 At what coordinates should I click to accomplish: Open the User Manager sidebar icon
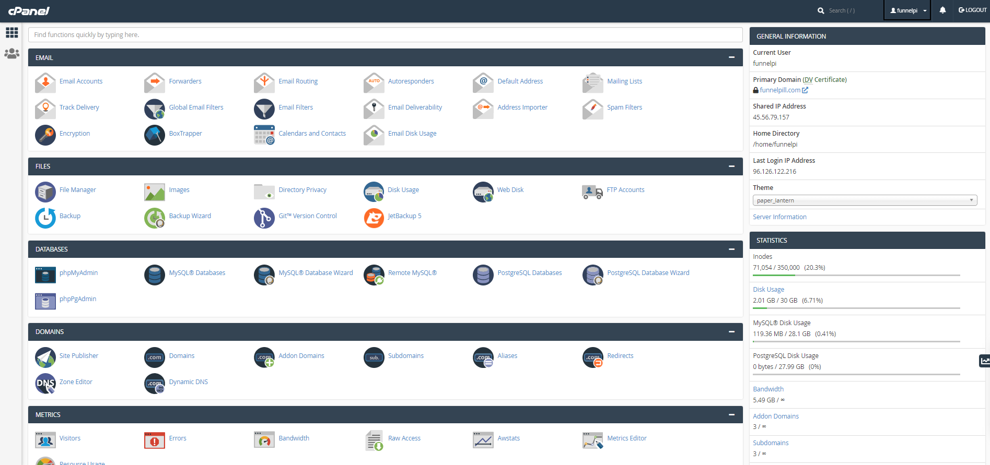[x=11, y=54]
